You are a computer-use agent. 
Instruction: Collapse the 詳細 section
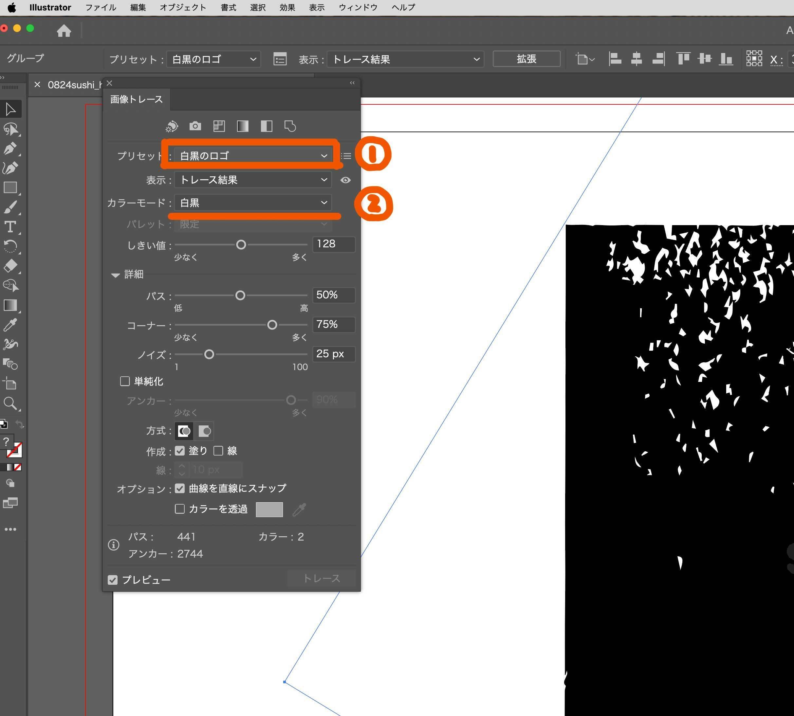(x=115, y=275)
